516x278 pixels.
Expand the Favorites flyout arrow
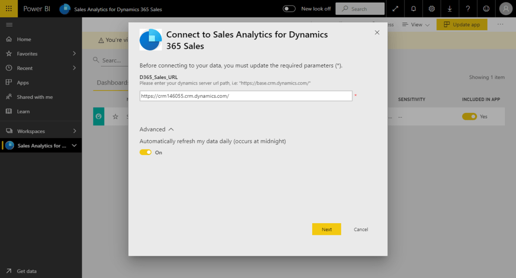coord(74,53)
